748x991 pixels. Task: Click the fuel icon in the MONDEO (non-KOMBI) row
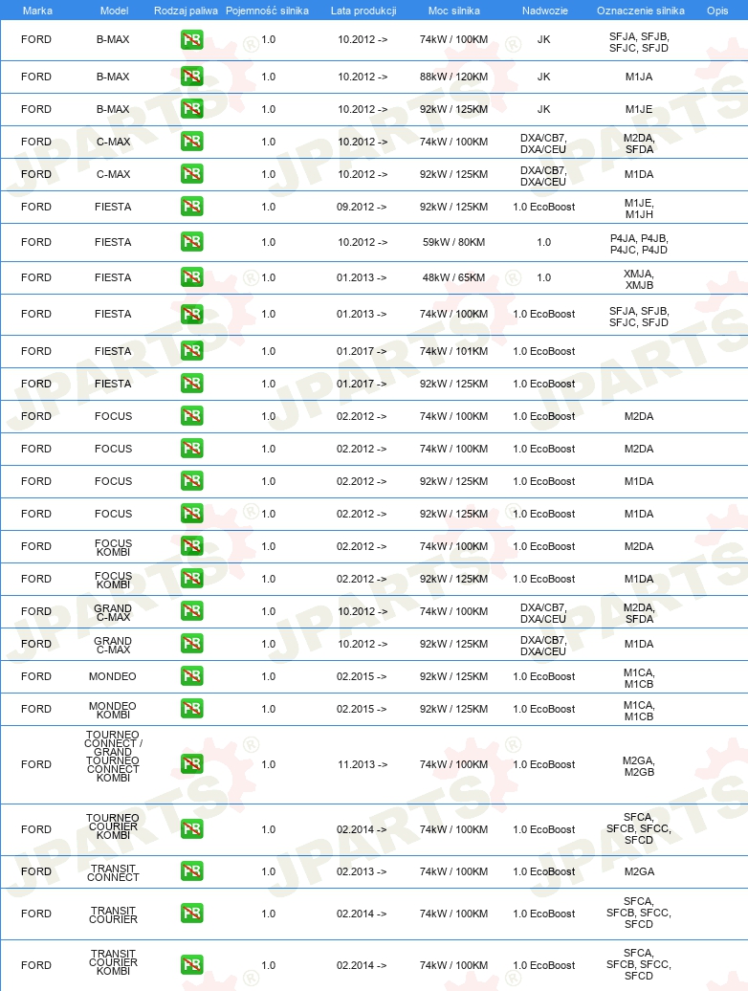(192, 676)
